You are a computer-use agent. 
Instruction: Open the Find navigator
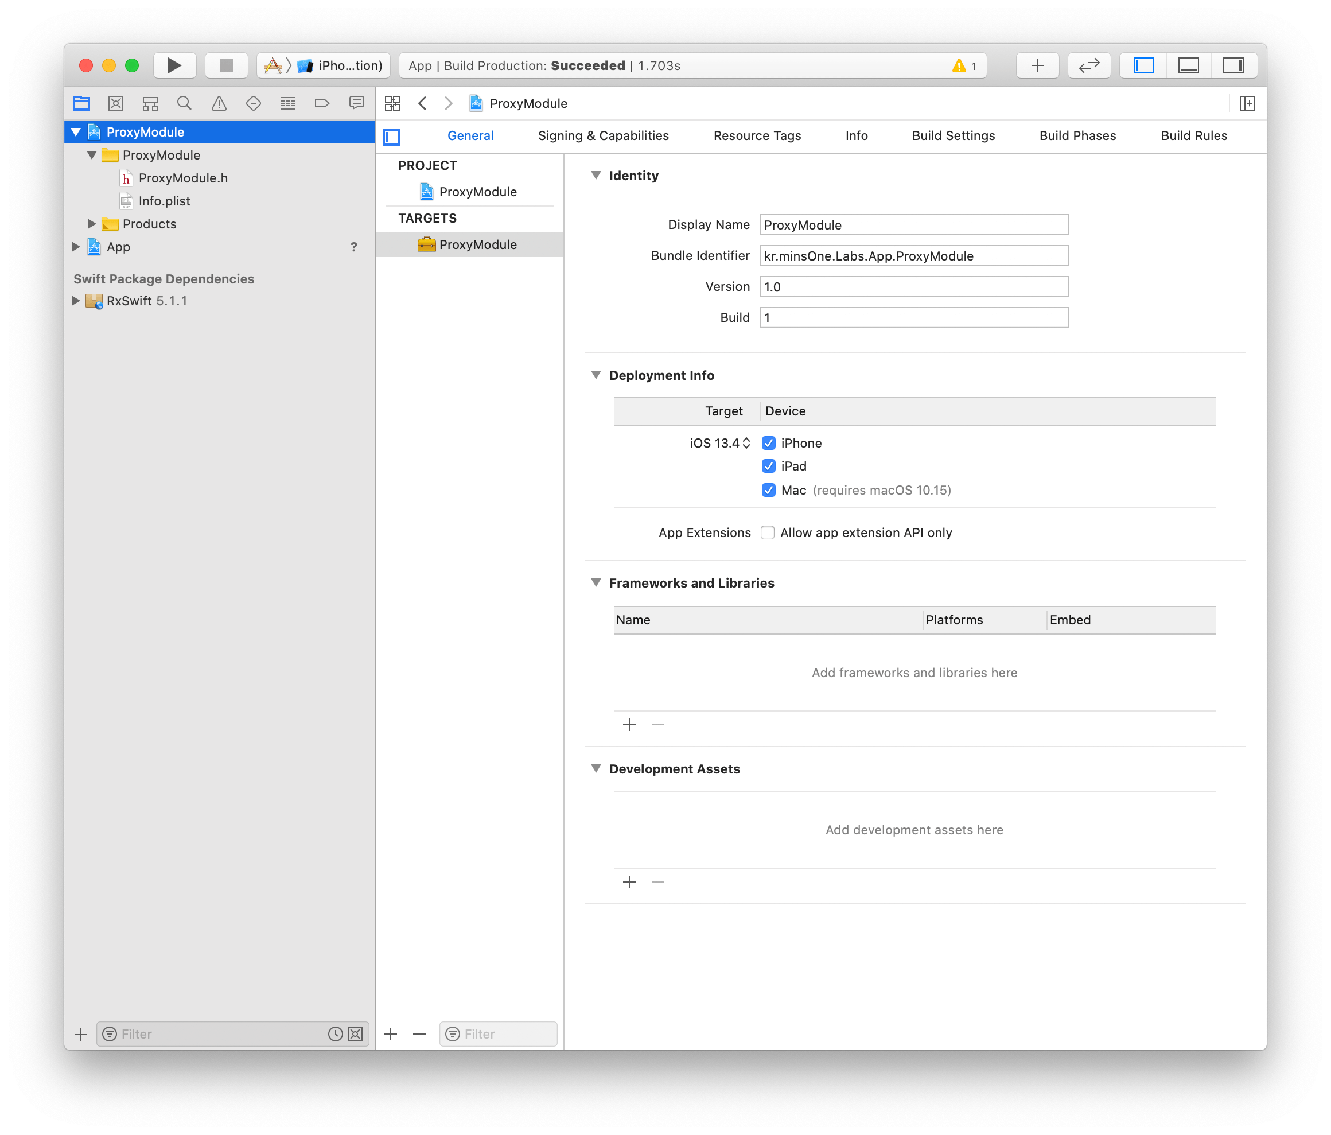(x=184, y=103)
